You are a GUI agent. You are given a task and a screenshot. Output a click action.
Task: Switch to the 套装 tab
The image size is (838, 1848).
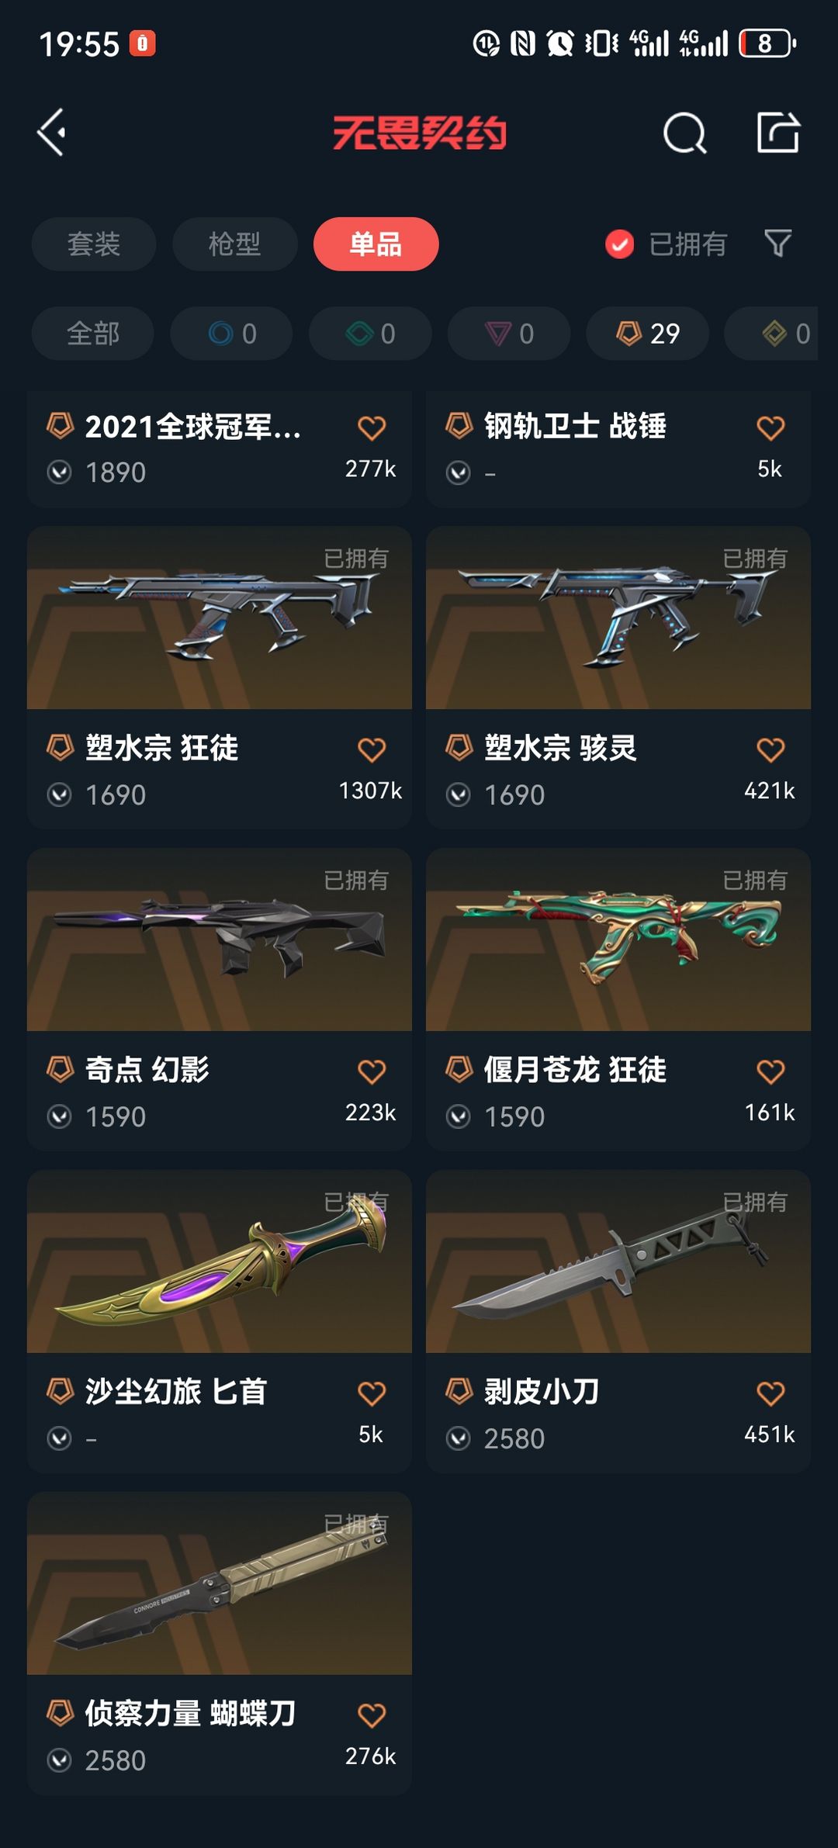pos(94,244)
